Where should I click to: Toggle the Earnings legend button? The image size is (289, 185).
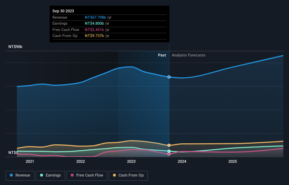[x=50, y=175]
